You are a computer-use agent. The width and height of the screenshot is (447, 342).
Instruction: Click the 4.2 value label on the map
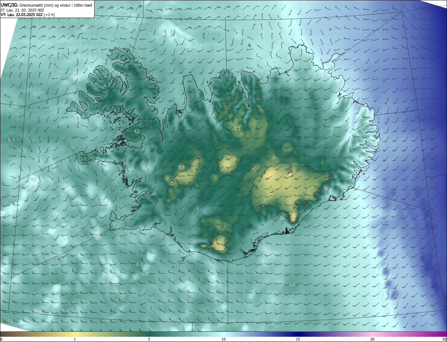tap(137, 131)
